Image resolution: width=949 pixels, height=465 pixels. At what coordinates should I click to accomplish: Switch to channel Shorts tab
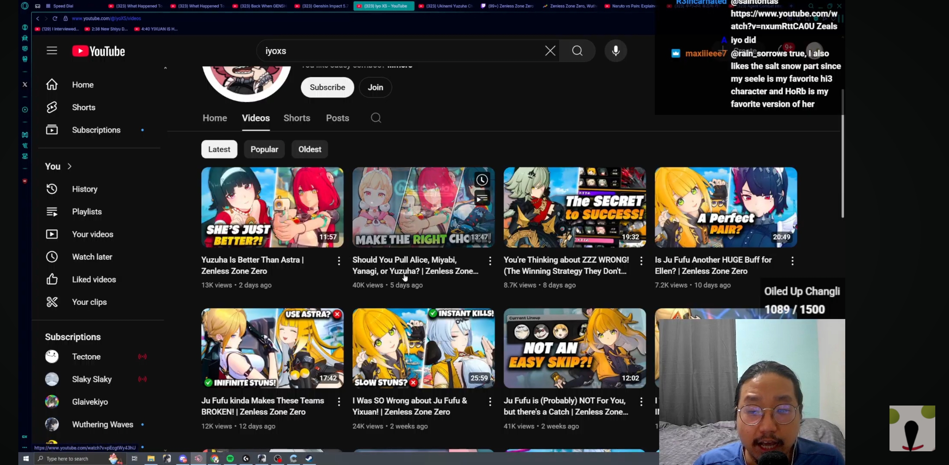[x=297, y=118]
